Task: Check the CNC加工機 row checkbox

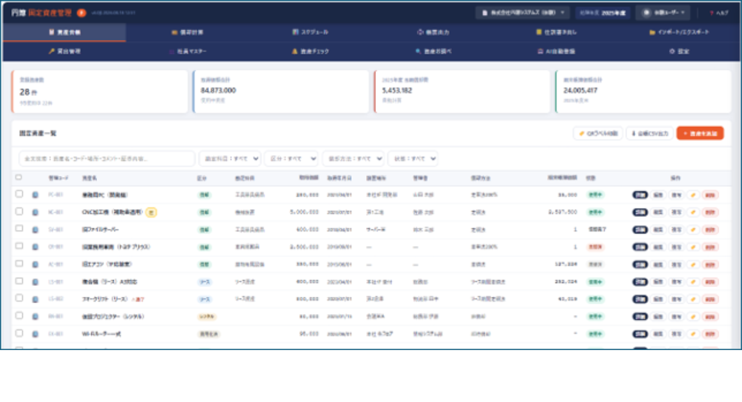Action: pyautogui.click(x=19, y=212)
